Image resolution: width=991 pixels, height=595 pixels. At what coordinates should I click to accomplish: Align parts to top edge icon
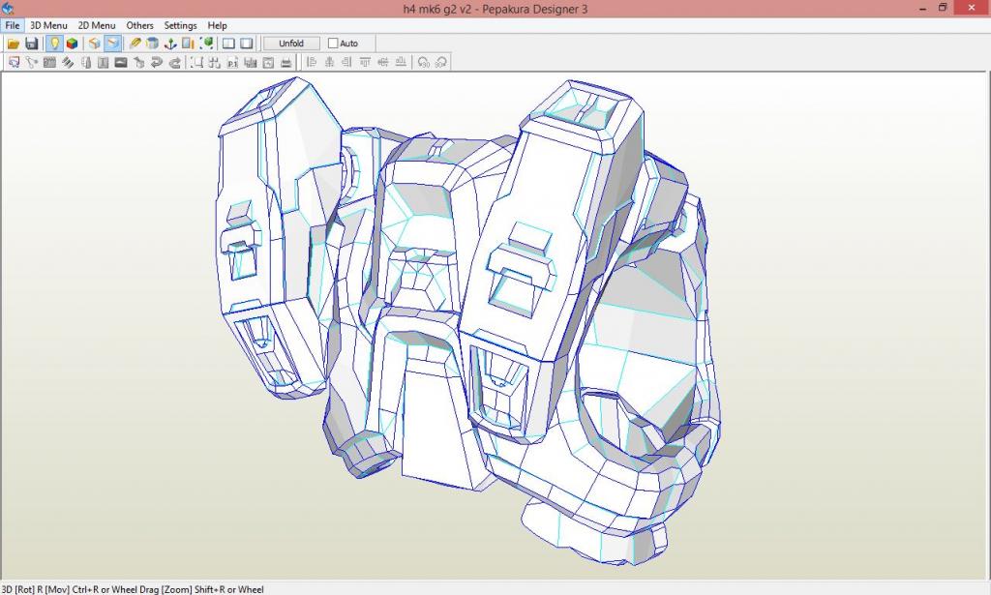tap(365, 62)
